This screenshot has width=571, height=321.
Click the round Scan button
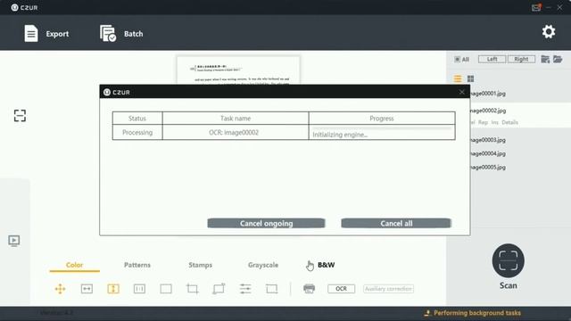point(508,260)
